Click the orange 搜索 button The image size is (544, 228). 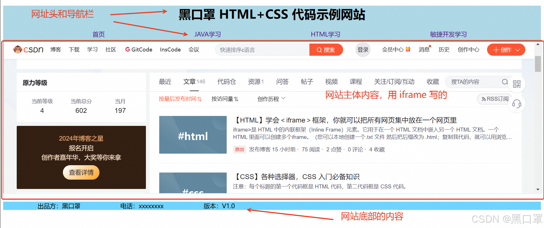pyautogui.click(x=326, y=50)
